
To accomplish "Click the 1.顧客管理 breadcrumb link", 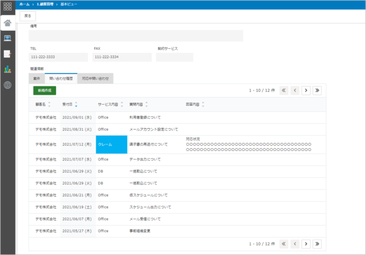I will (x=45, y=4).
